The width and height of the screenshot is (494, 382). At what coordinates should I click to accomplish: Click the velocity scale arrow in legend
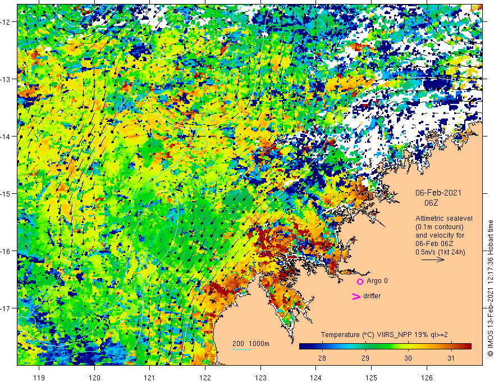pos(433,260)
